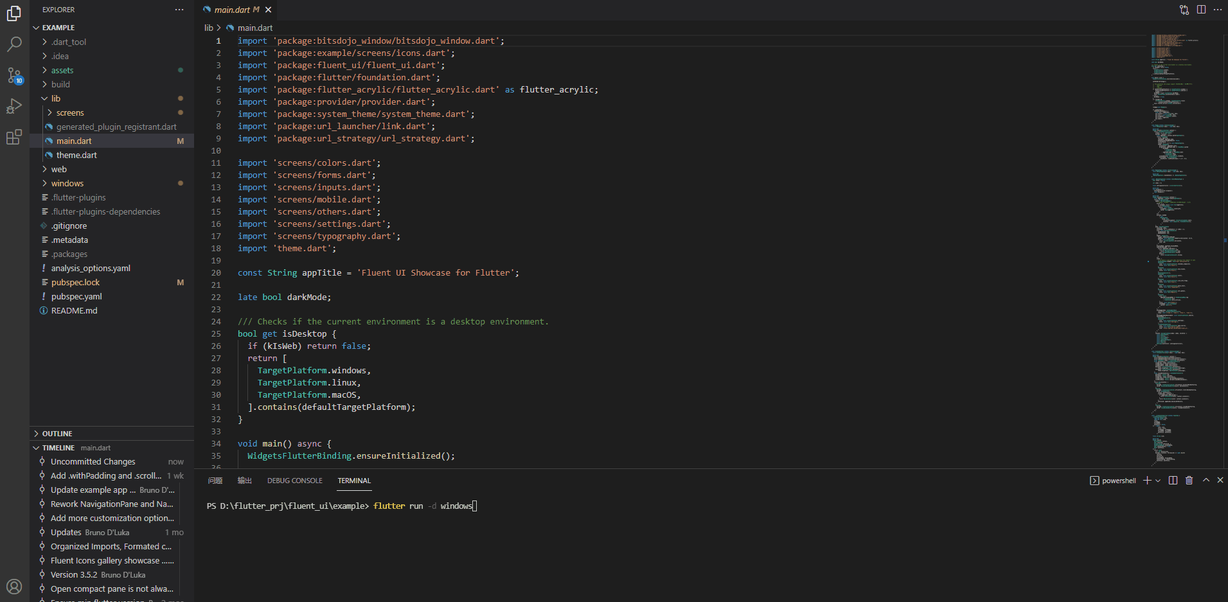Select 'Rework NavigationPane' timeline entry

point(112,504)
